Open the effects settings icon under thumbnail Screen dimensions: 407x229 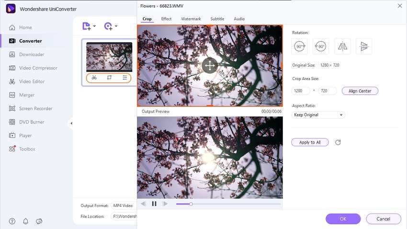(x=125, y=78)
